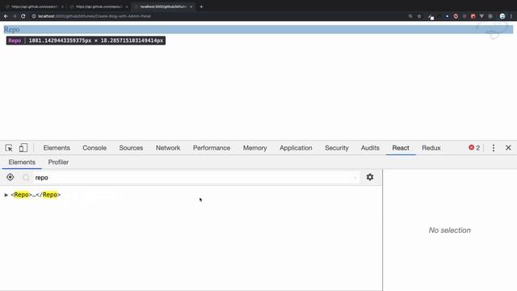Open the Performance panel
This screenshot has width=517, height=291.
tap(212, 148)
